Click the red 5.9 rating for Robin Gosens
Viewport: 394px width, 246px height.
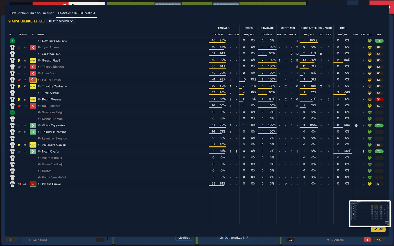tap(379, 99)
